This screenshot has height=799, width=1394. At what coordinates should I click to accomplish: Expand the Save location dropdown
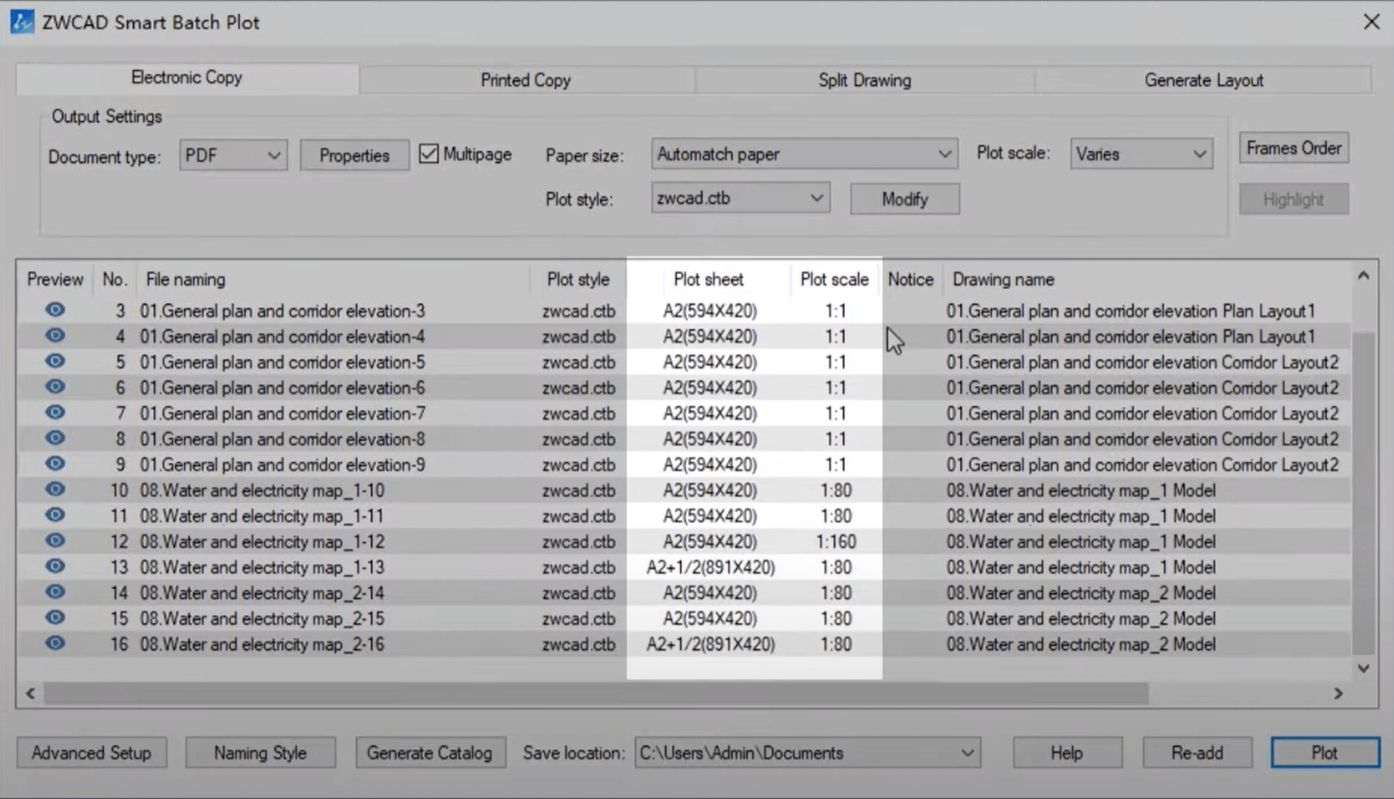click(807, 753)
